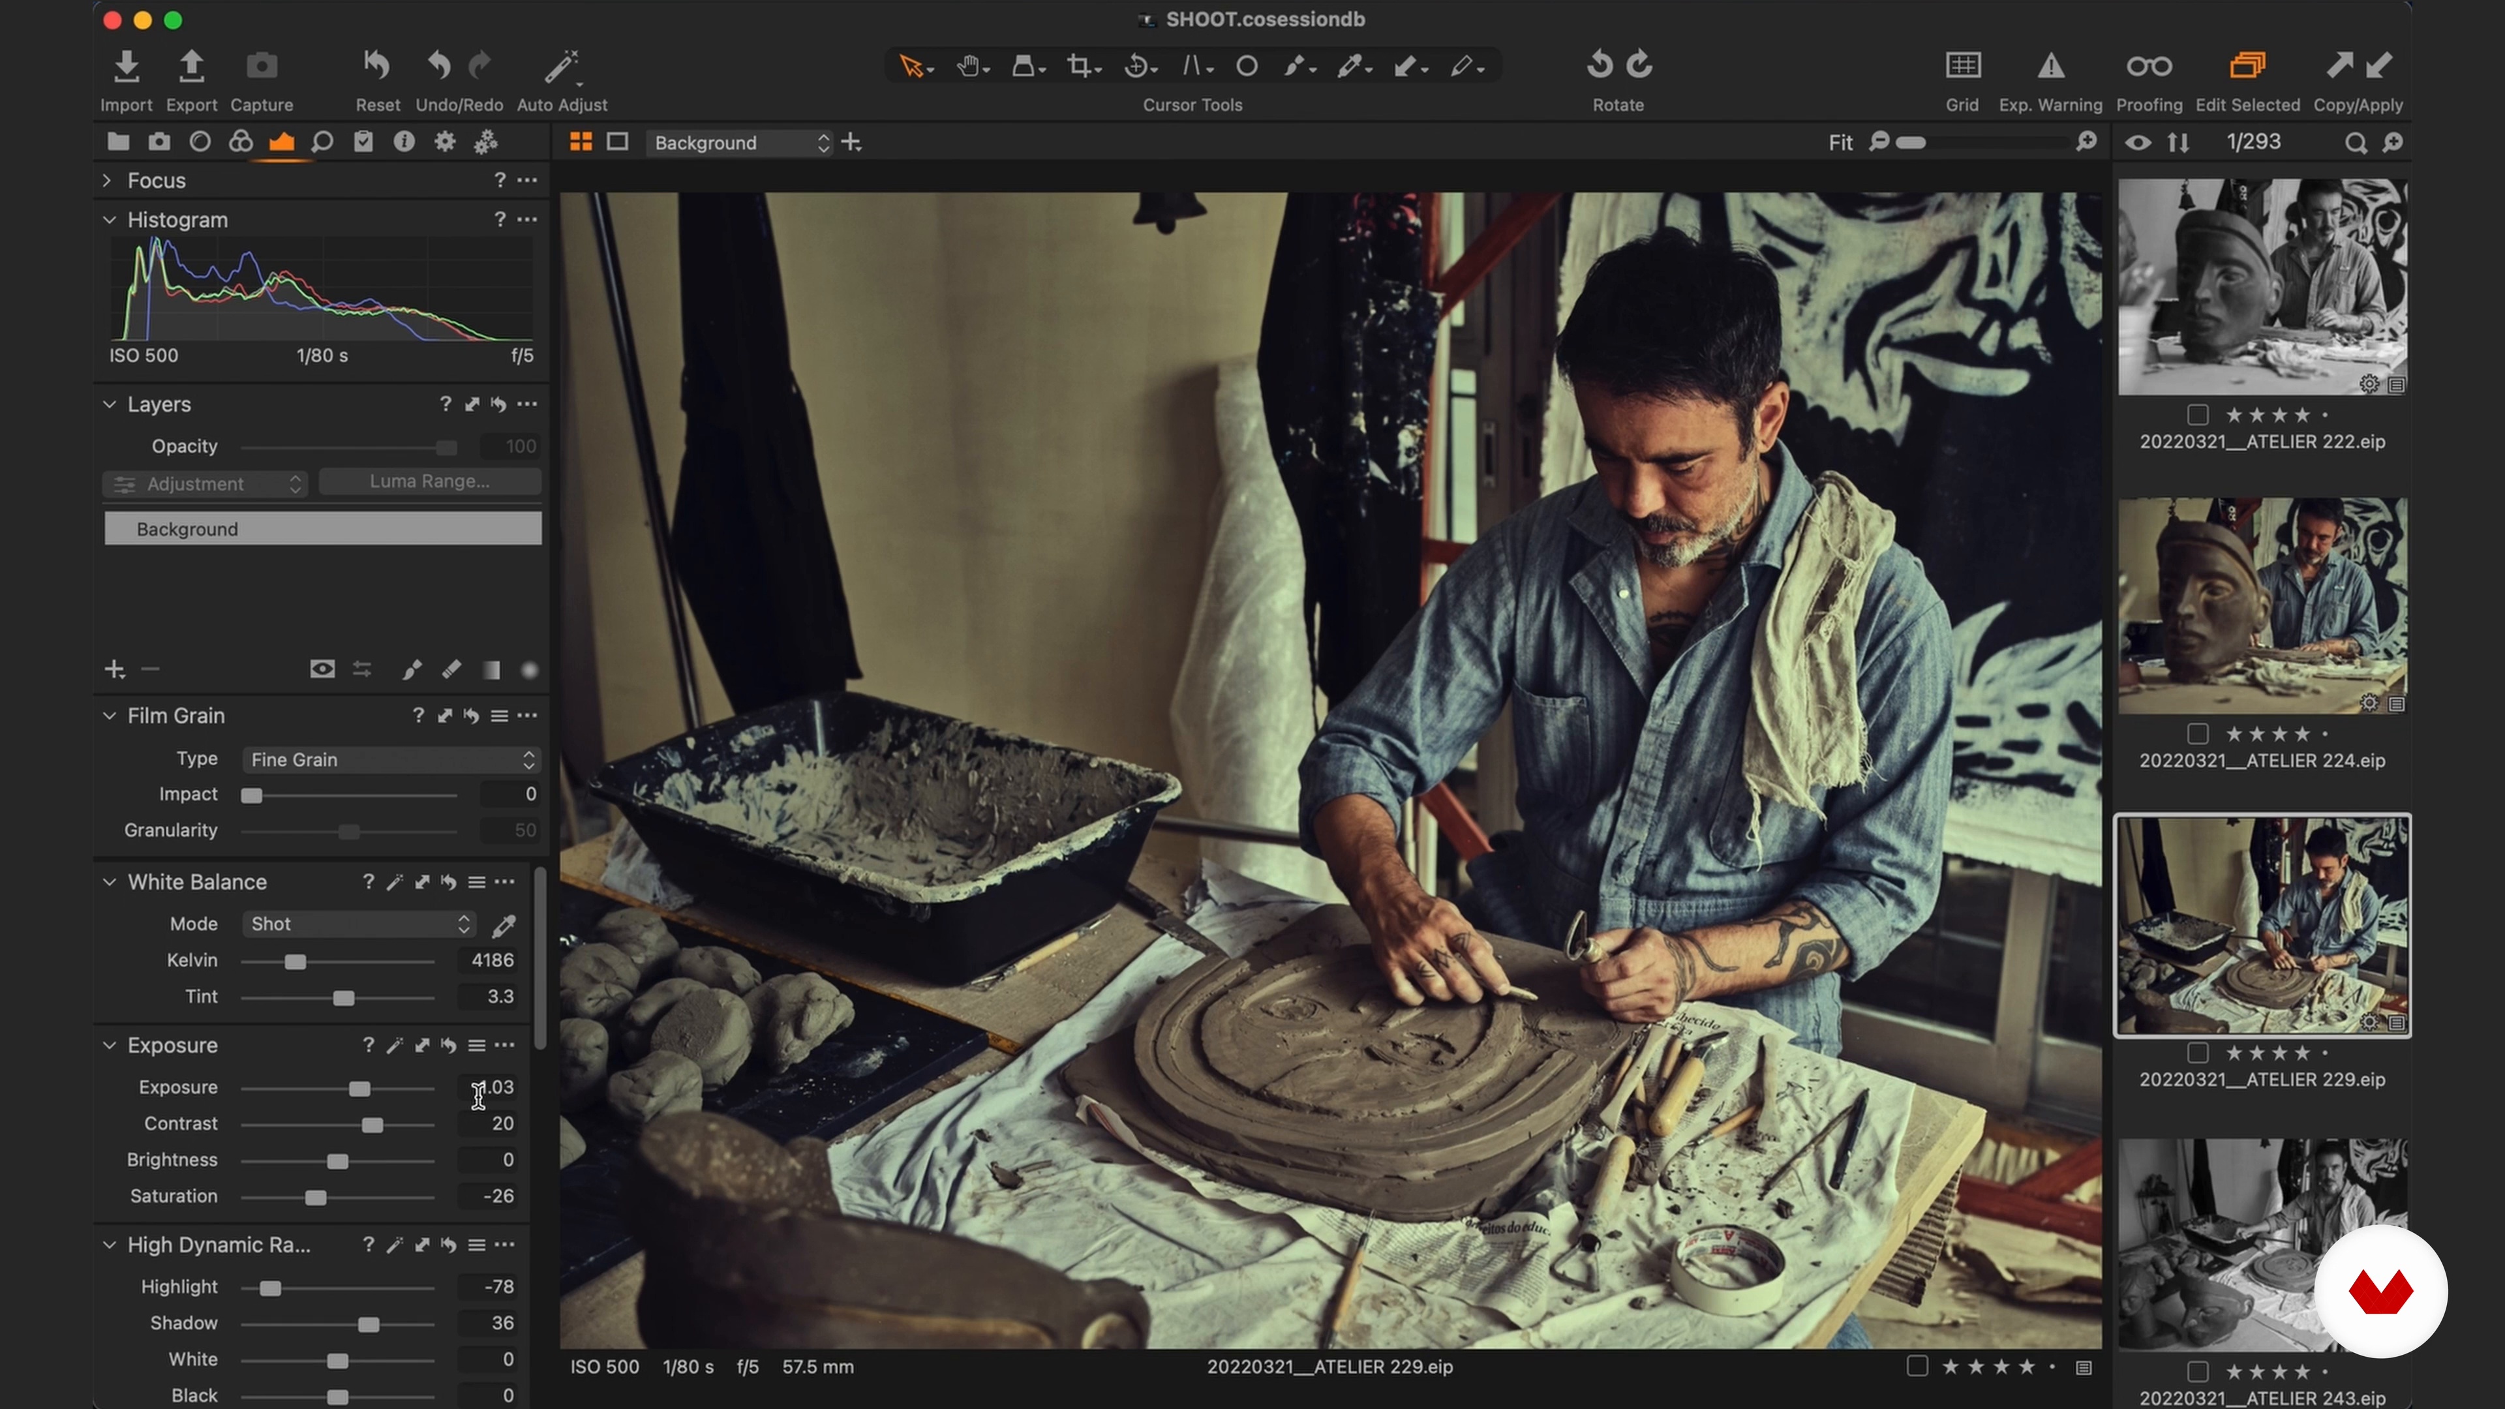The image size is (2505, 1409).
Task: Reset adjustments with the Reset icon
Action: pos(376,66)
